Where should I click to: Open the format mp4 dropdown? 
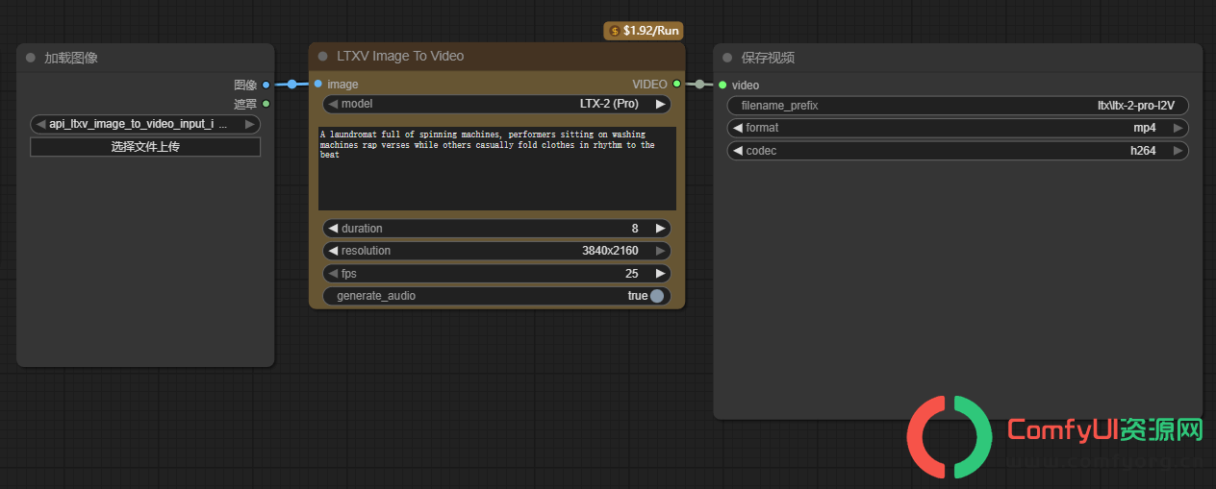tap(958, 128)
